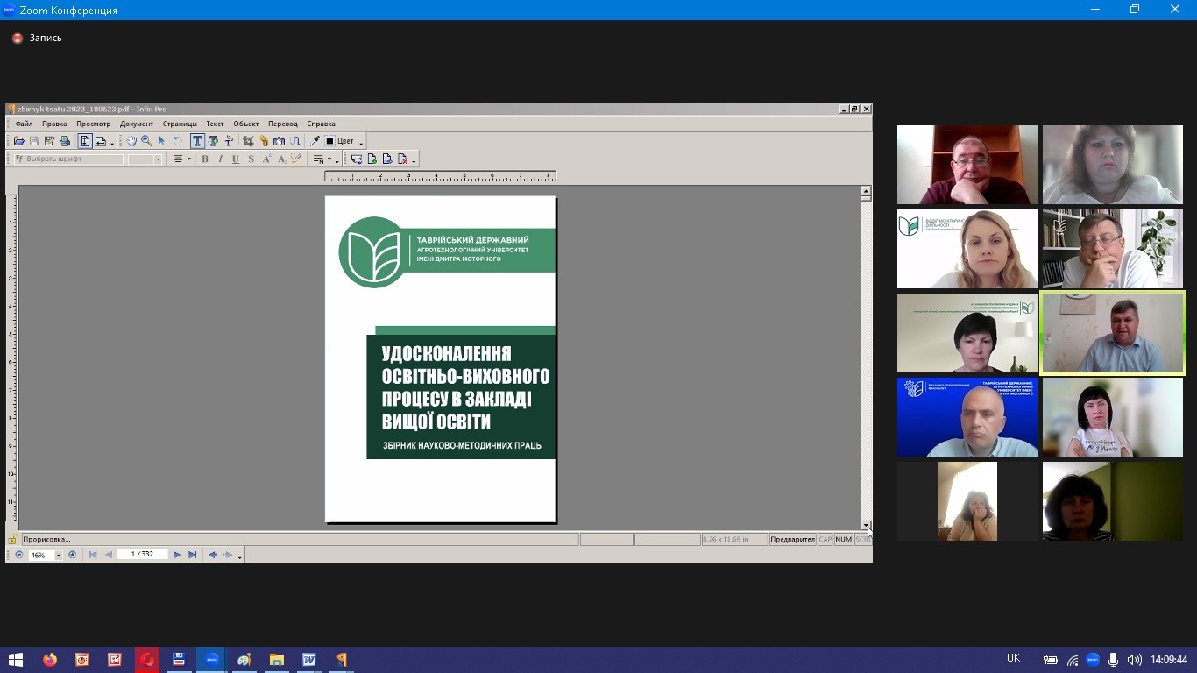Toggle fit-page-height view mode
Viewport: 1197px width, 673px height.
click(85, 141)
